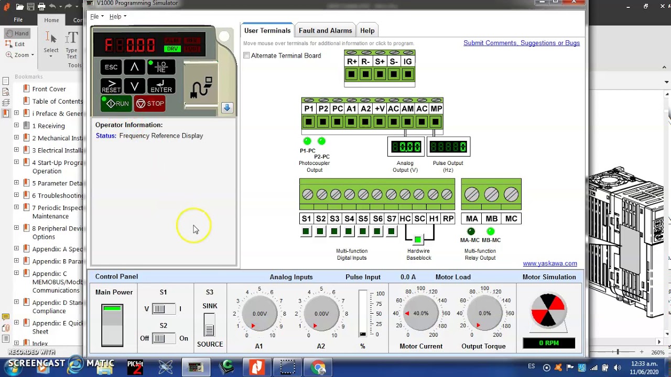Click the A1 analog input dial
This screenshot has width=671, height=377.
(259, 314)
